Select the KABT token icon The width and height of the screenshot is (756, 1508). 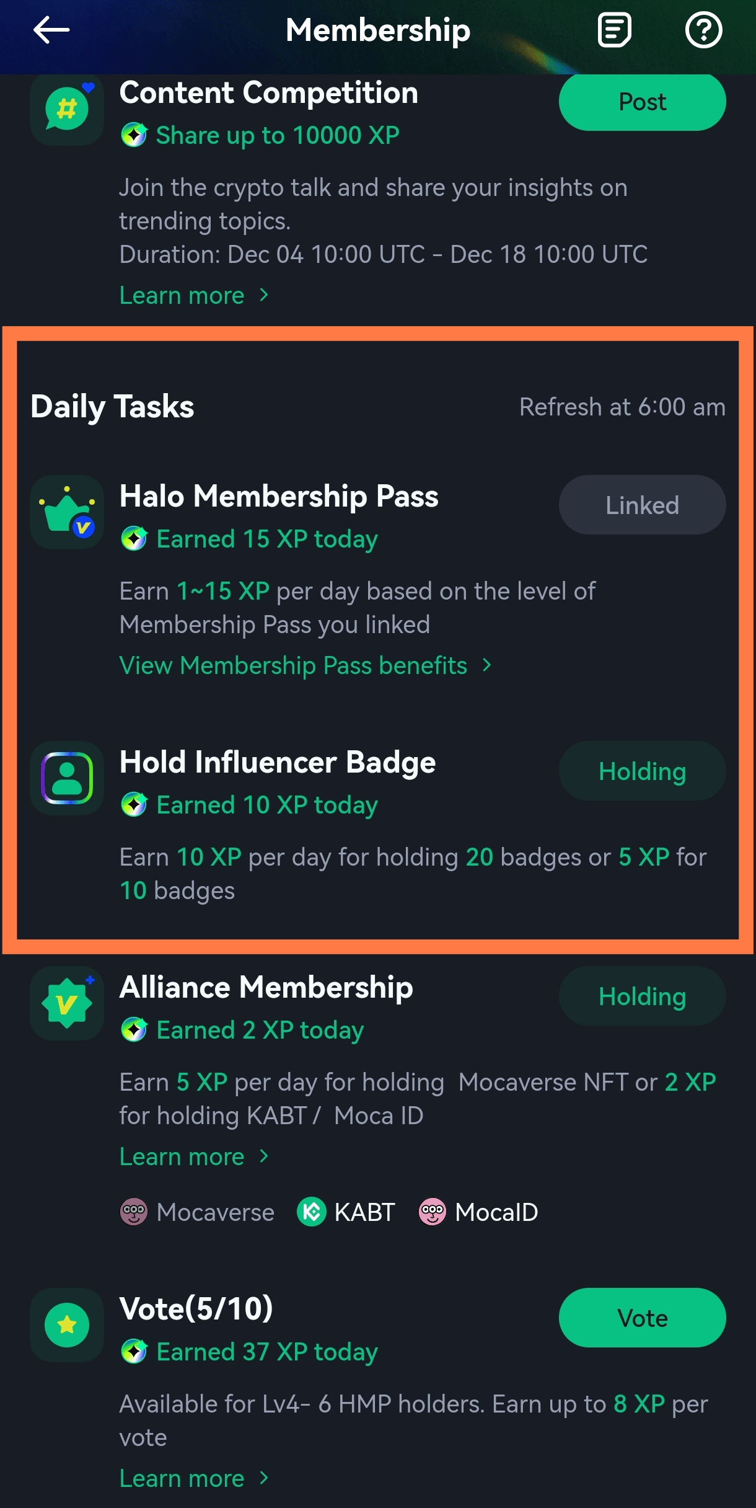coord(312,1212)
